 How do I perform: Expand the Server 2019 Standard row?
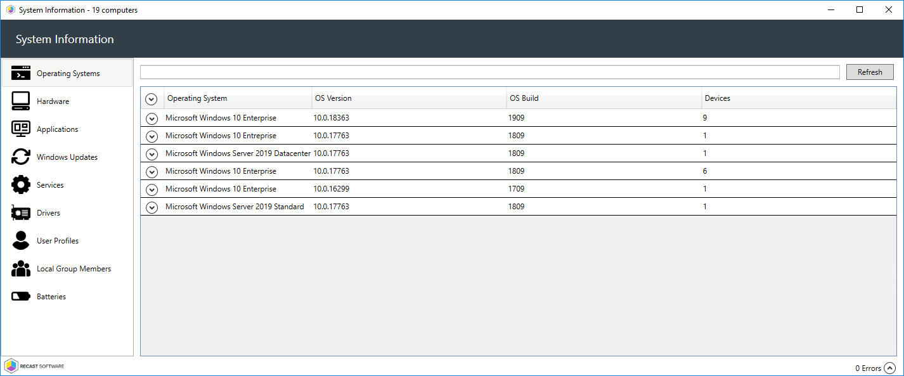coord(151,207)
